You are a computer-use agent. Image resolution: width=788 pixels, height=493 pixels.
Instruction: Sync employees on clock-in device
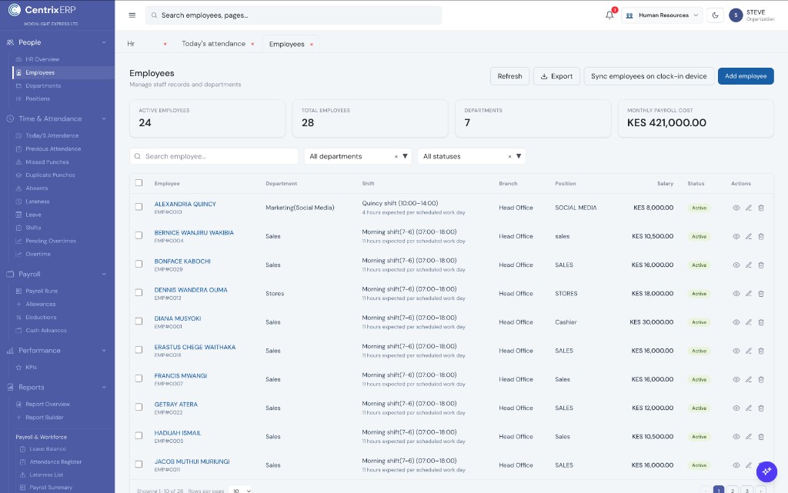pyautogui.click(x=649, y=76)
